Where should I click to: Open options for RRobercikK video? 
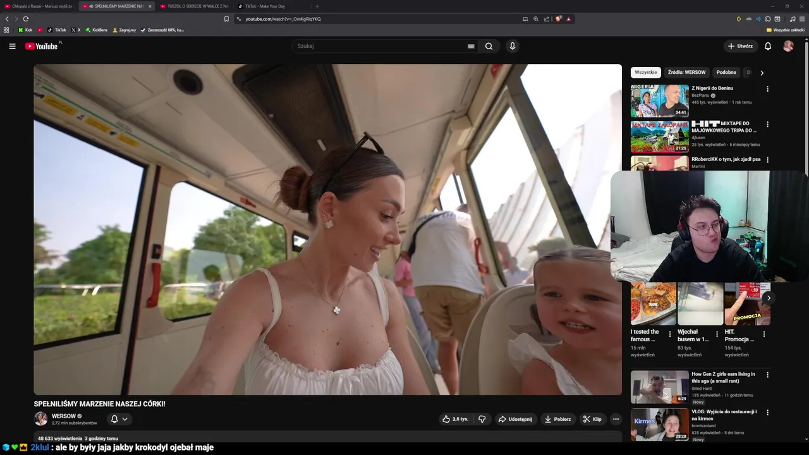click(768, 160)
